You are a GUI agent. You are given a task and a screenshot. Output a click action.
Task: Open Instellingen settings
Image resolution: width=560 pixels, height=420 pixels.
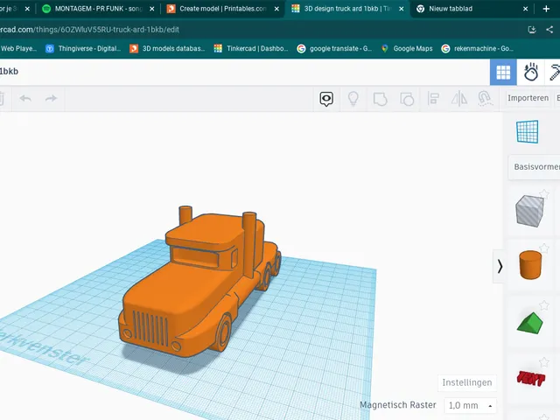coord(467,382)
